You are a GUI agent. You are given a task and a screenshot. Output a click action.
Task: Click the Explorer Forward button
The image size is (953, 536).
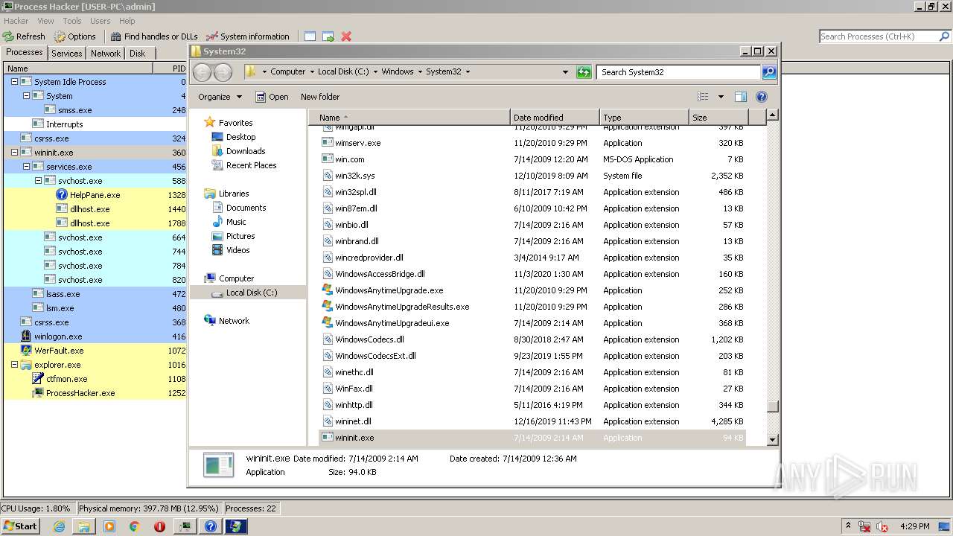click(x=223, y=72)
